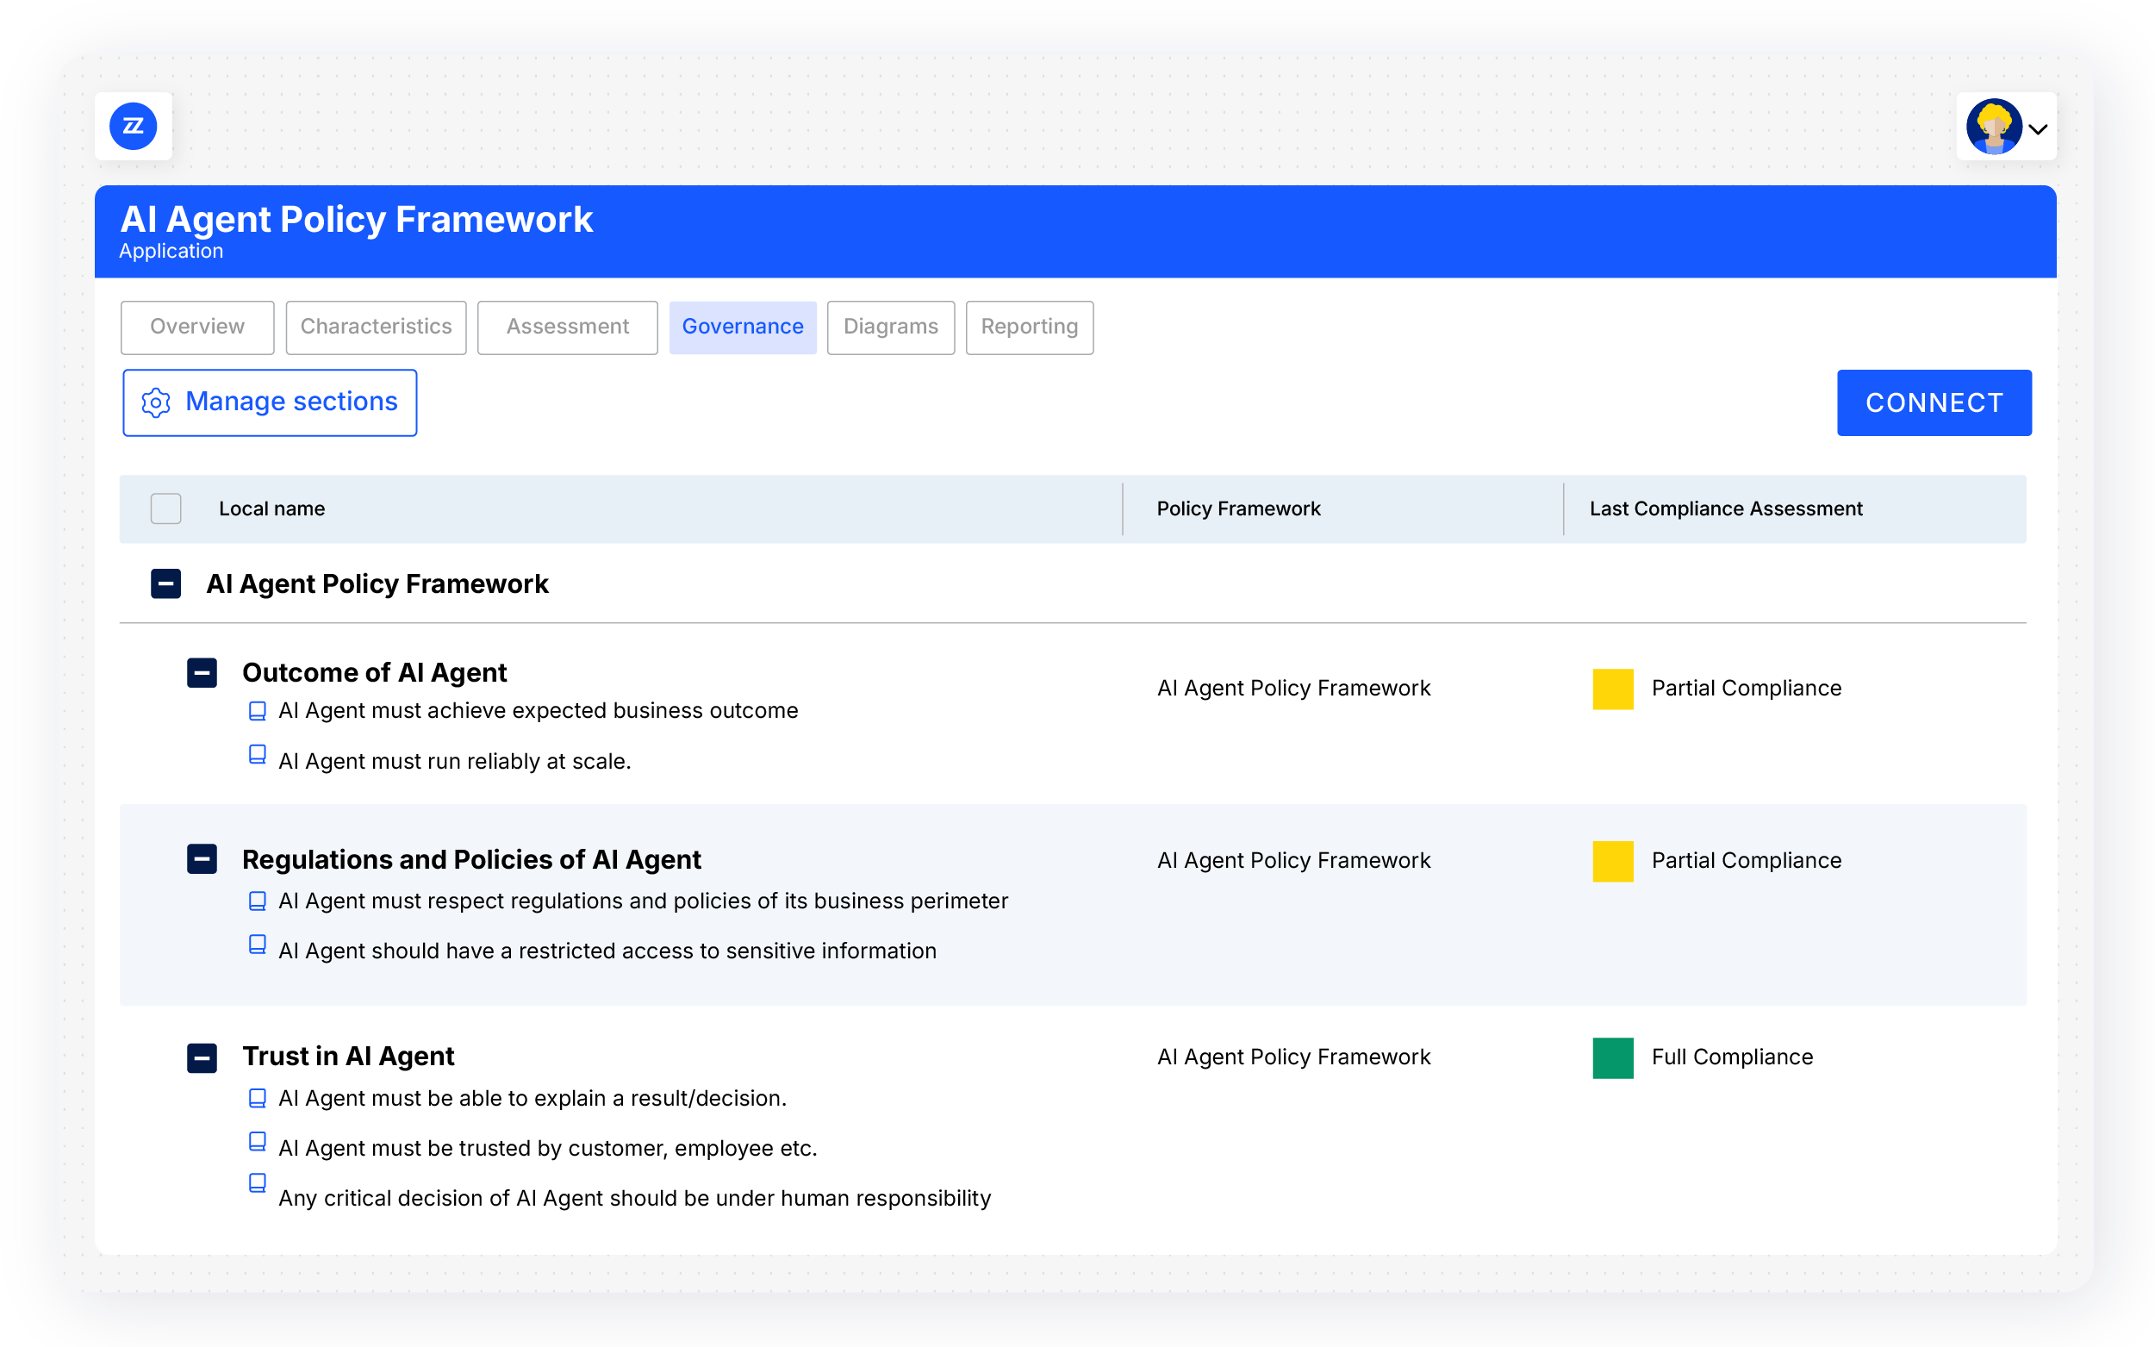Screen dimensions: 2155x1347
Task: Expand the account menu chevron
Action: 2039,129
